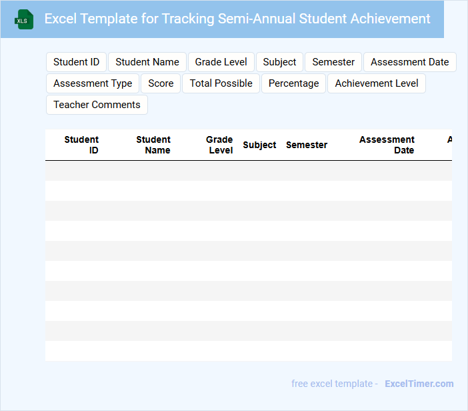This screenshot has width=468, height=411.
Task: Pick the Assessment Type tag
Action: coord(93,83)
